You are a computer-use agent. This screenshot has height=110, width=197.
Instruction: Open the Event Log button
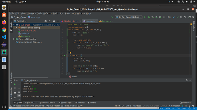[185, 103]
